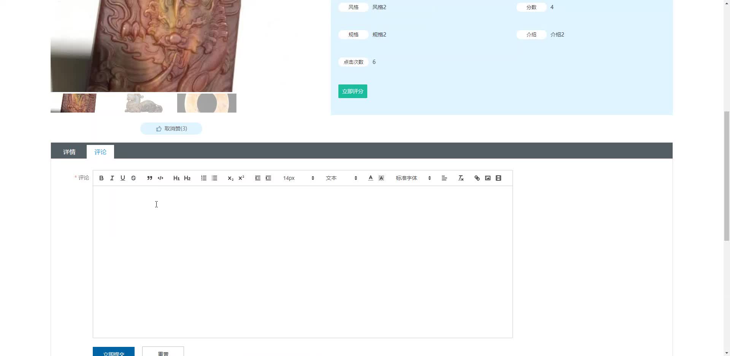Select the 评论 tab
The width and height of the screenshot is (730, 356).
100,152
